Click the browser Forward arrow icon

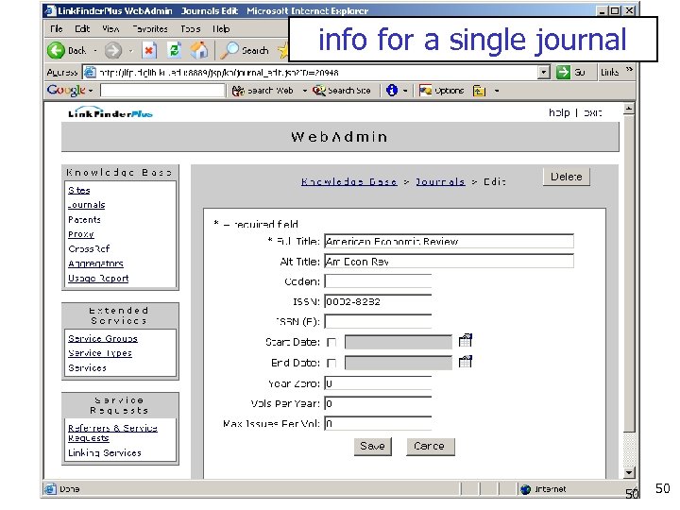(113, 51)
